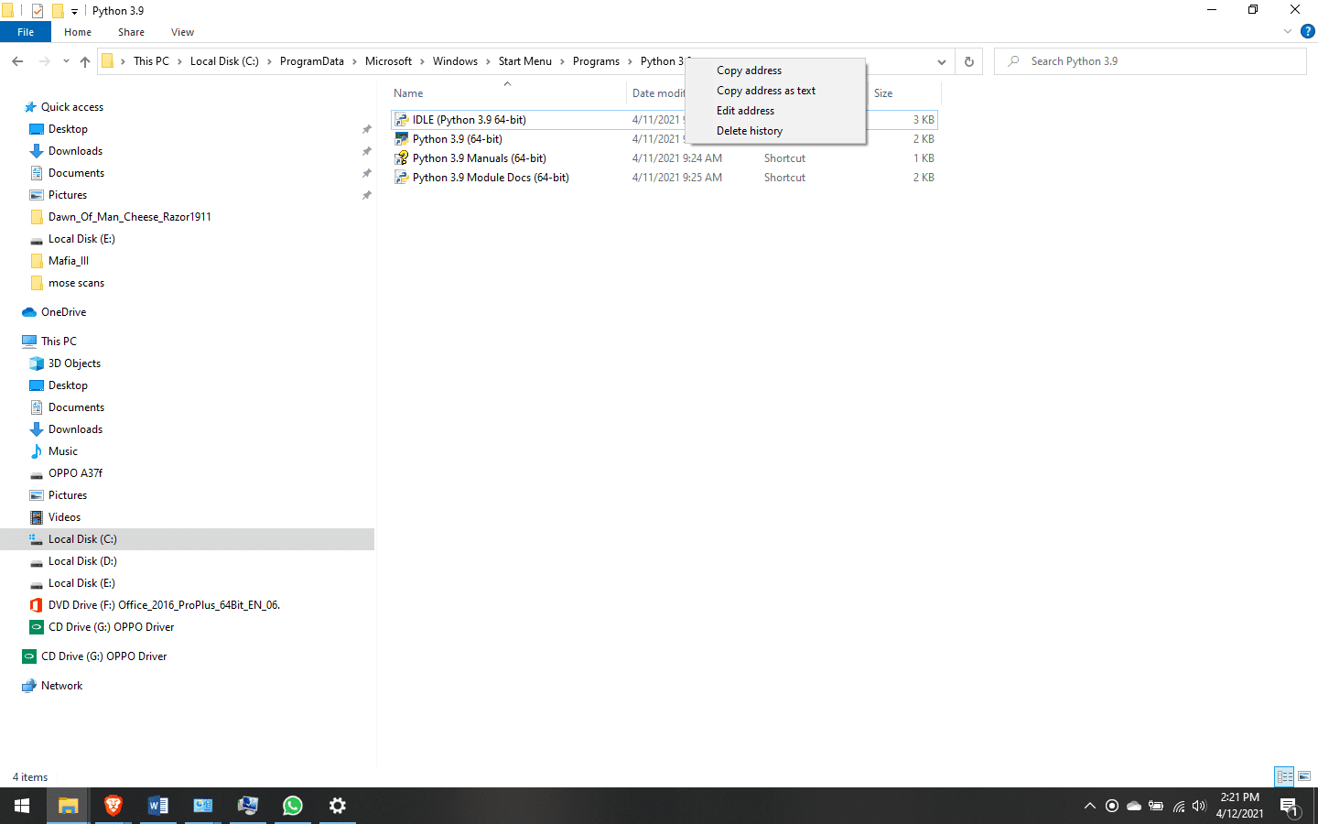Choose Copy address as text
Image resolution: width=1318 pixels, height=824 pixels.
pyautogui.click(x=775, y=91)
